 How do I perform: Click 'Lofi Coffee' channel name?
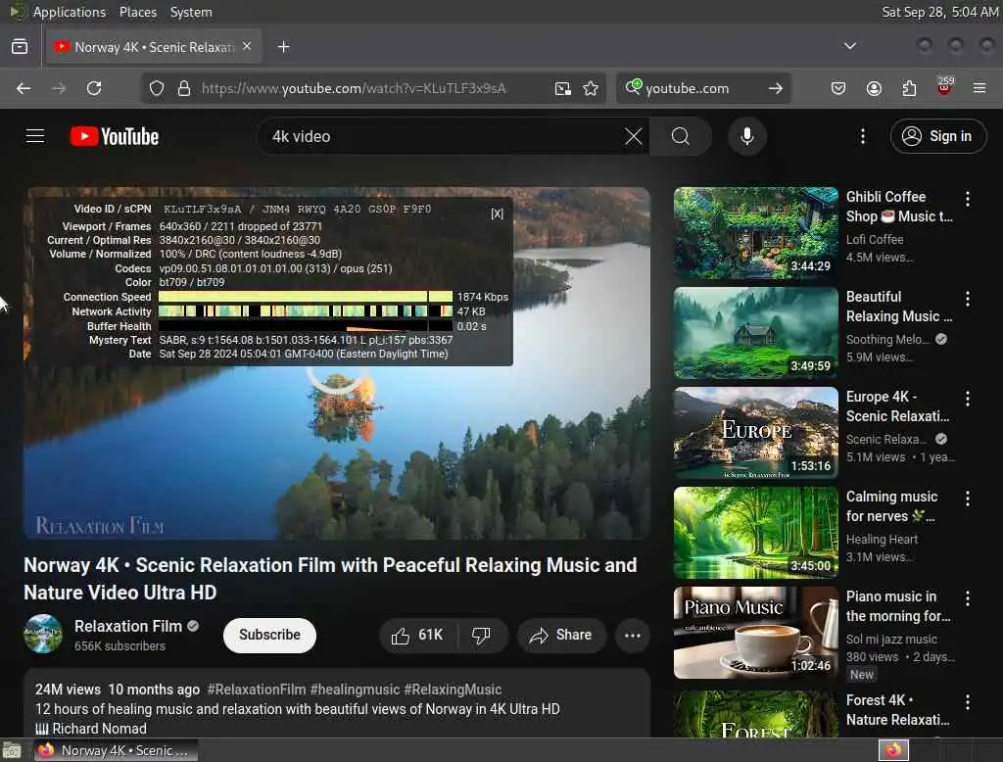[x=875, y=239]
